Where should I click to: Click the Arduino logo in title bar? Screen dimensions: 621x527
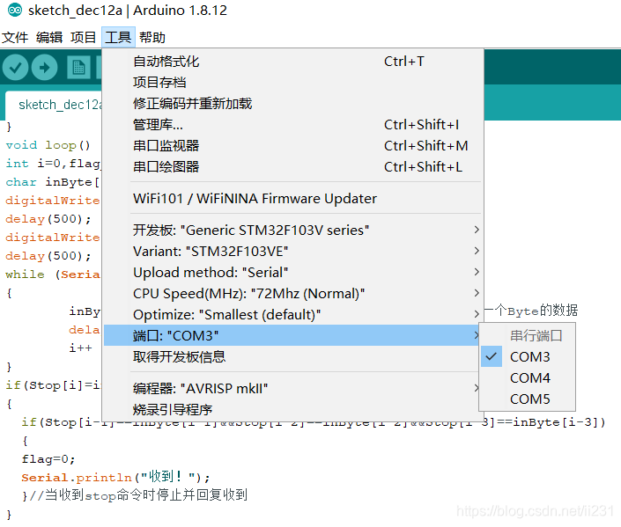pos(15,11)
